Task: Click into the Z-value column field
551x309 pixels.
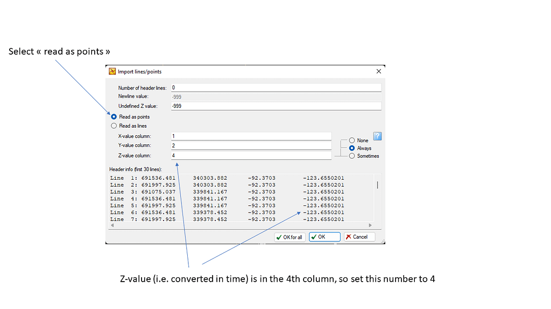Action: coord(251,156)
